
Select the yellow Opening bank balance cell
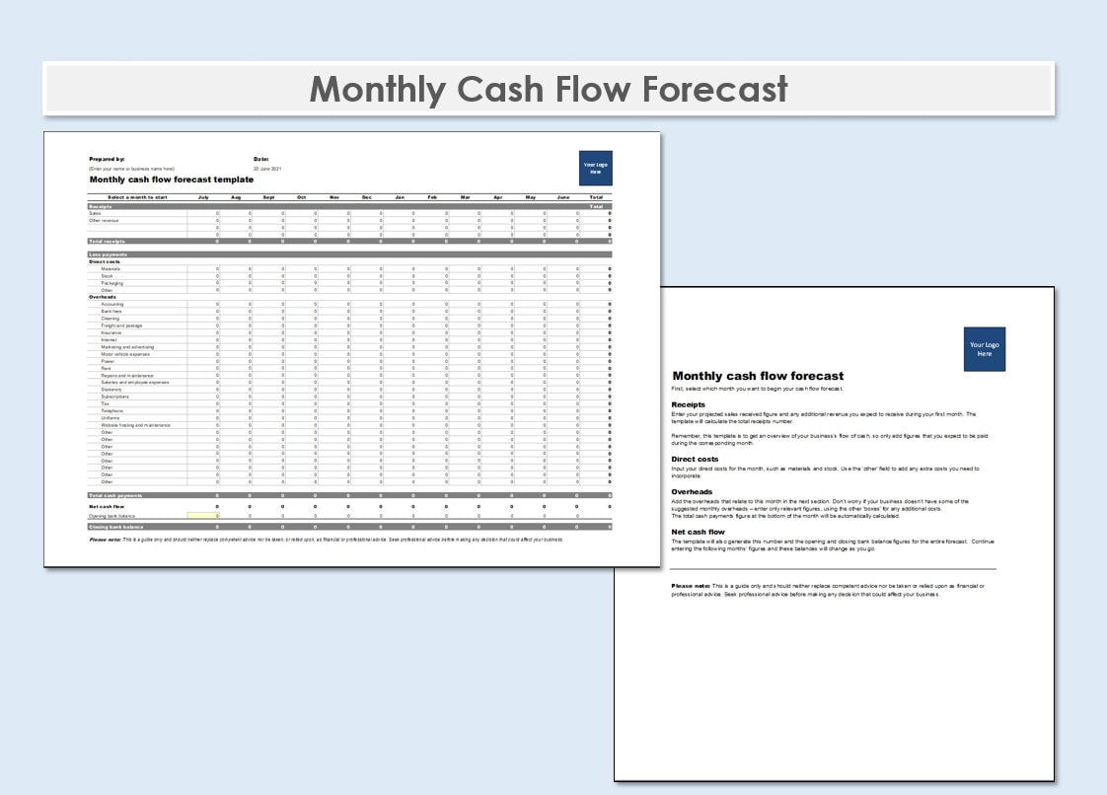(204, 515)
